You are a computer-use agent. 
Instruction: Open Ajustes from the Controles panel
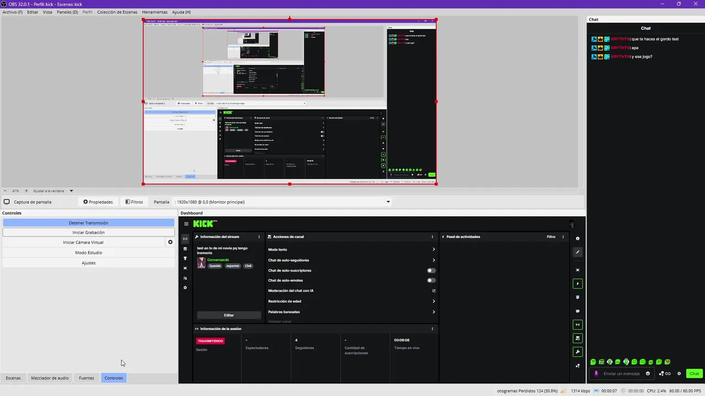[89, 263]
